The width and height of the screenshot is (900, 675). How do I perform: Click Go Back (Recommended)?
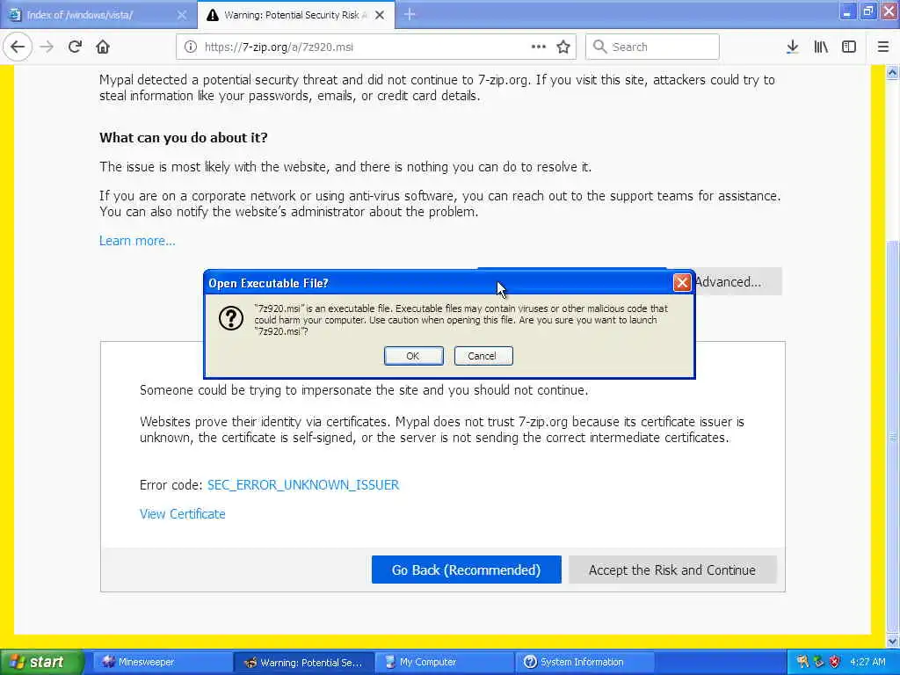466,570
